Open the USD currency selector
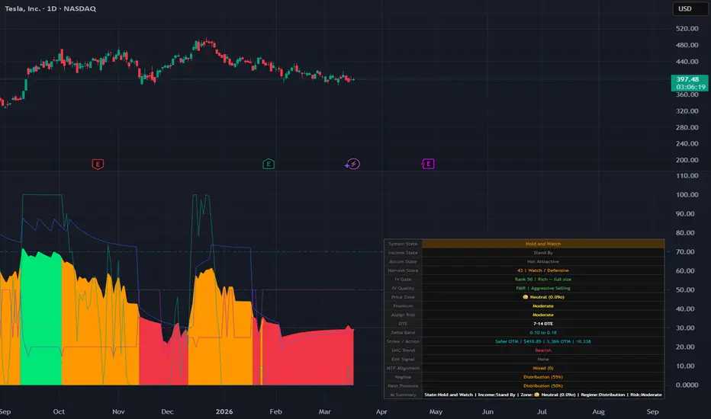 [689, 8]
